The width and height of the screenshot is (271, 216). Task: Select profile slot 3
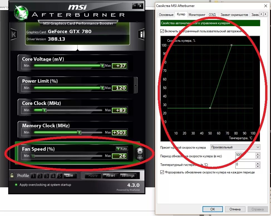(46, 176)
